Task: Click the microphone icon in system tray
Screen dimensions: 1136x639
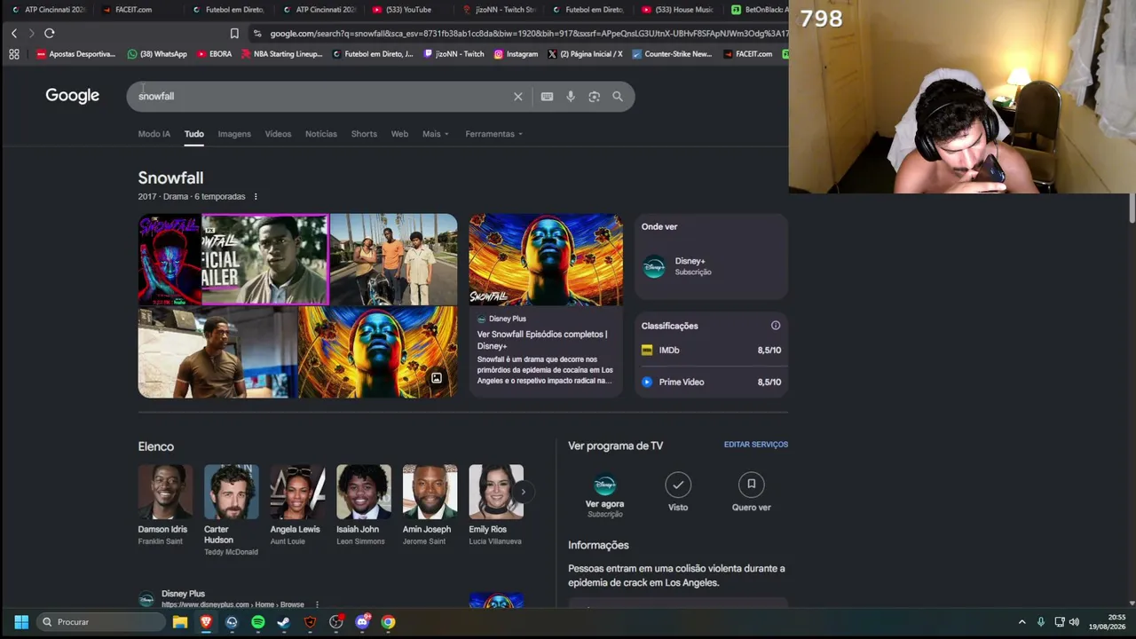Action: [1041, 622]
